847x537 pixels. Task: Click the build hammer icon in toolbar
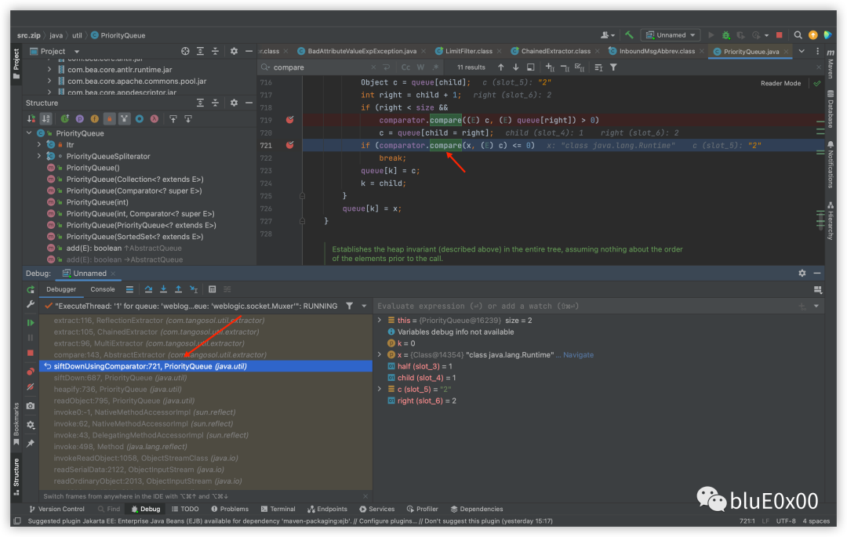pos(629,35)
